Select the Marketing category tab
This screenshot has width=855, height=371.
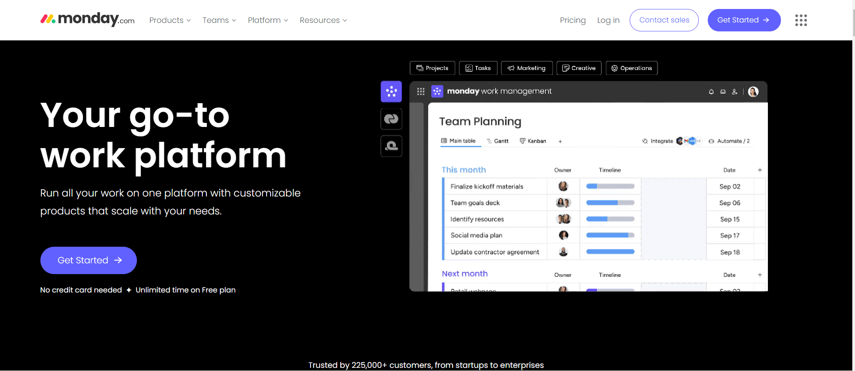pyautogui.click(x=527, y=68)
